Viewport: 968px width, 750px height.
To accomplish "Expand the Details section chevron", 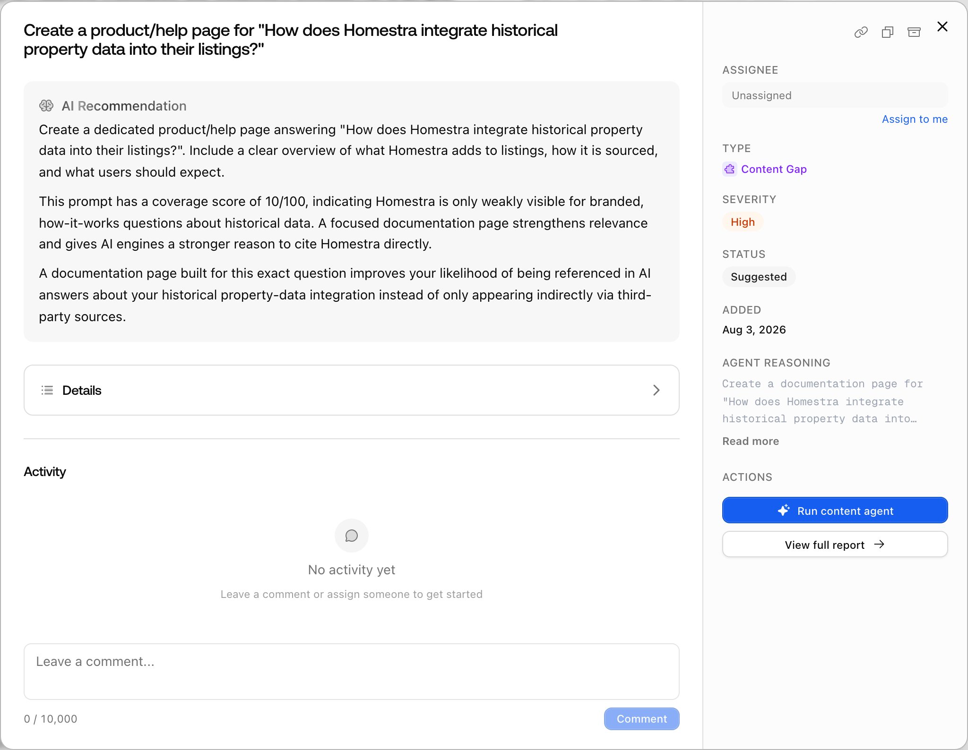I will 656,390.
